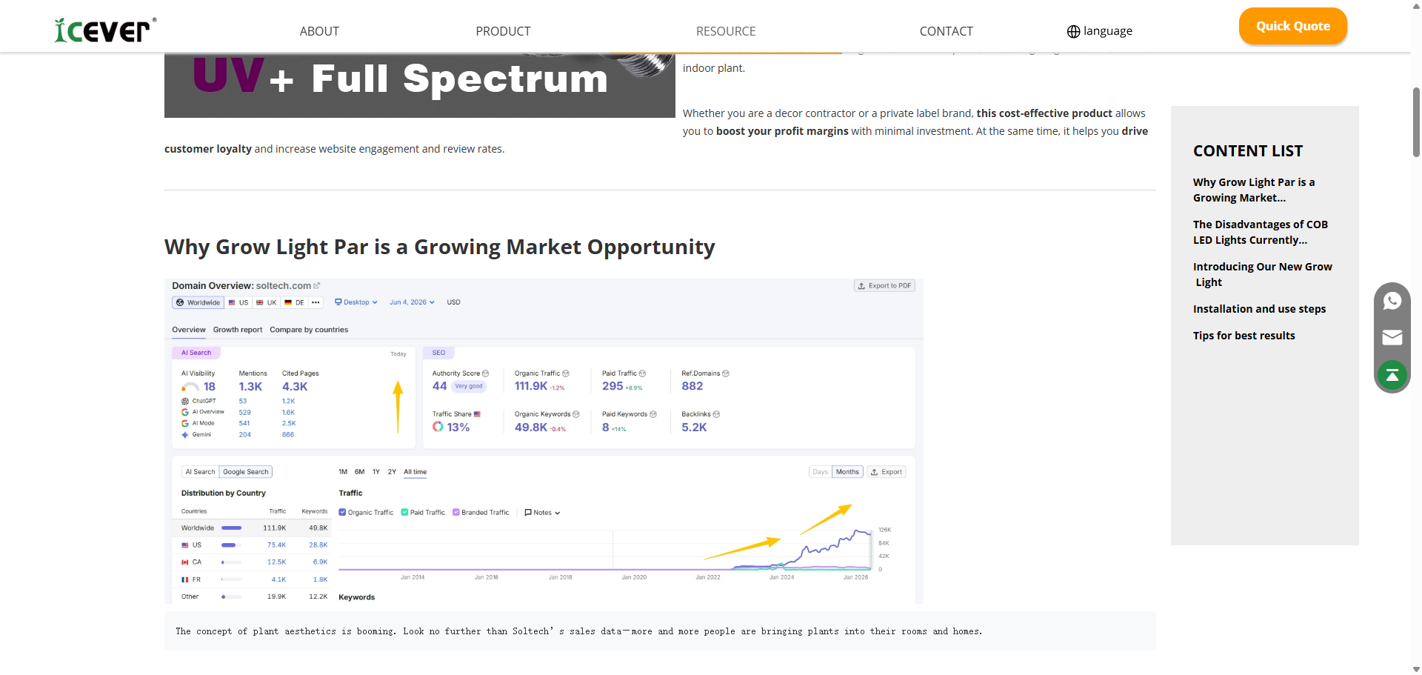
Task: Select the Months granularity toggle
Action: click(847, 472)
